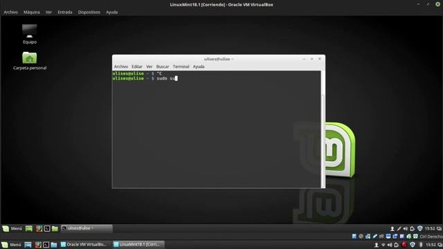Open VirtualBox Entrada menu
The width and height of the screenshot is (443, 249).
[65, 12]
